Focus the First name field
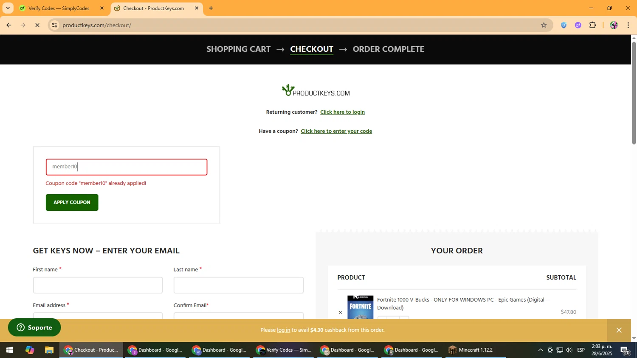The width and height of the screenshot is (637, 358). (98, 285)
